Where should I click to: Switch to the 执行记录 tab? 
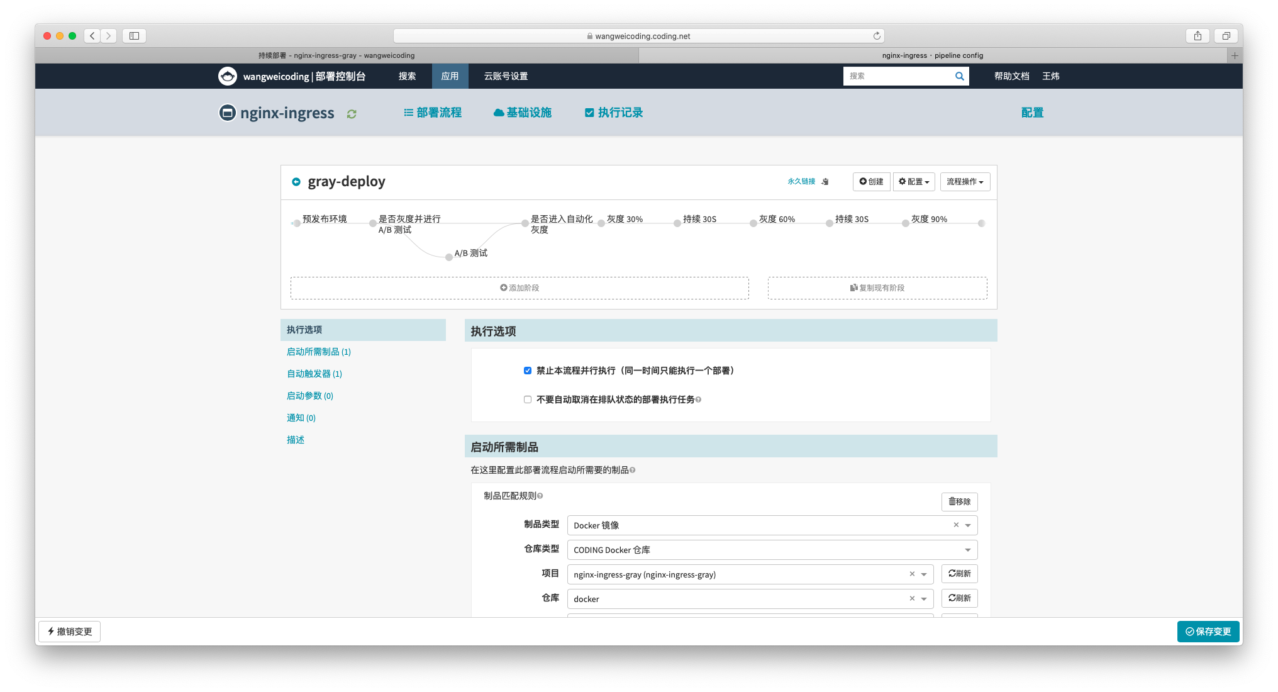point(614,113)
